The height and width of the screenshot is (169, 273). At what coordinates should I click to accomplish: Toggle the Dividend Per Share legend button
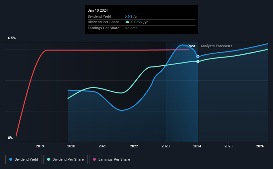click(x=66, y=160)
